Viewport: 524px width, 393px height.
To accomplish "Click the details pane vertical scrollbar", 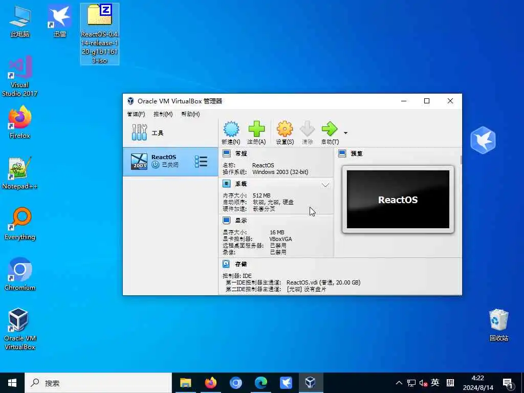I will coord(461,160).
